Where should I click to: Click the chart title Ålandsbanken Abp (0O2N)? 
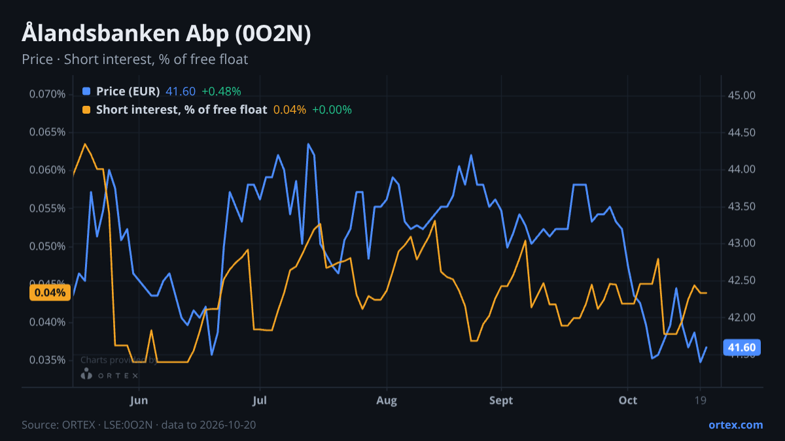coord(166,33)
